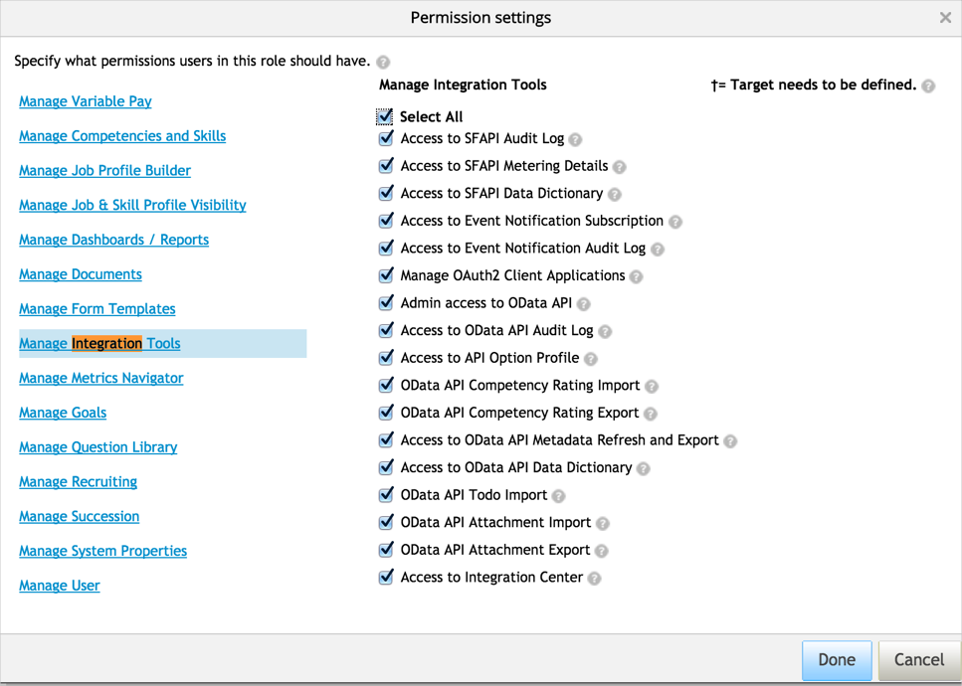
Task: Cancel the permission settings dialog
Action: [x=918, y=660]
